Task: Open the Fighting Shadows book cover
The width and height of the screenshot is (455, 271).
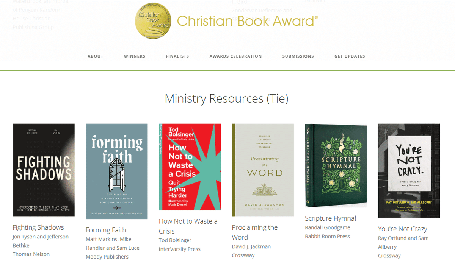Action: click(44, 170)
